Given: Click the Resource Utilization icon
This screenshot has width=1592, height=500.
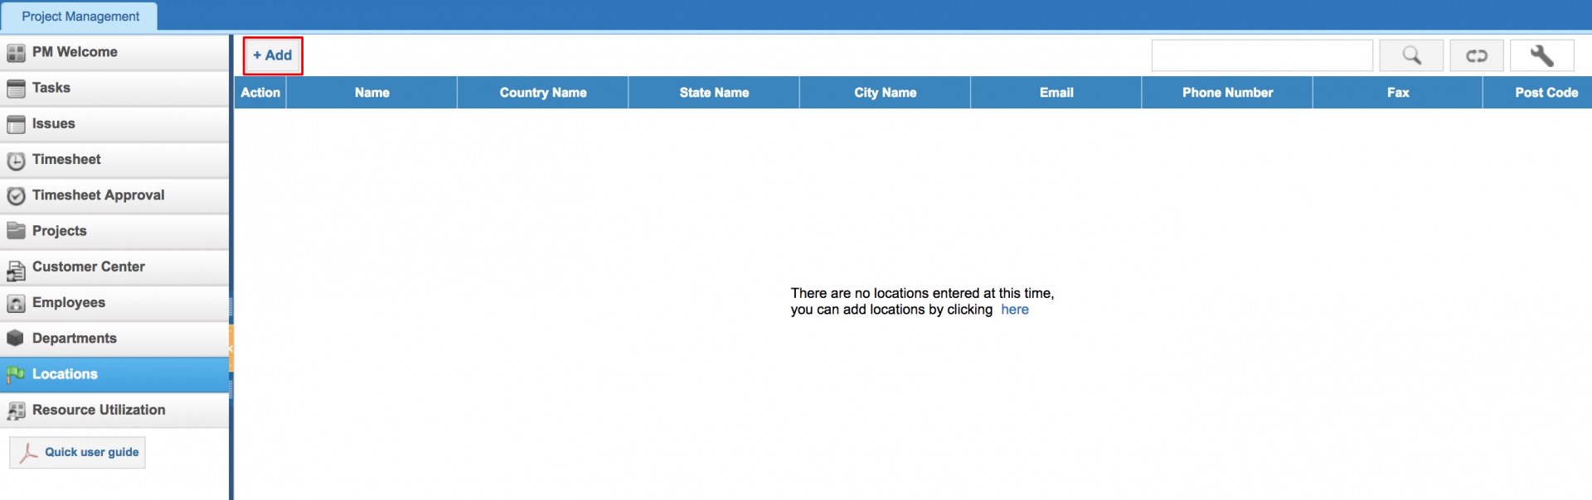Looking at the screenshot, I should point(16,411).
